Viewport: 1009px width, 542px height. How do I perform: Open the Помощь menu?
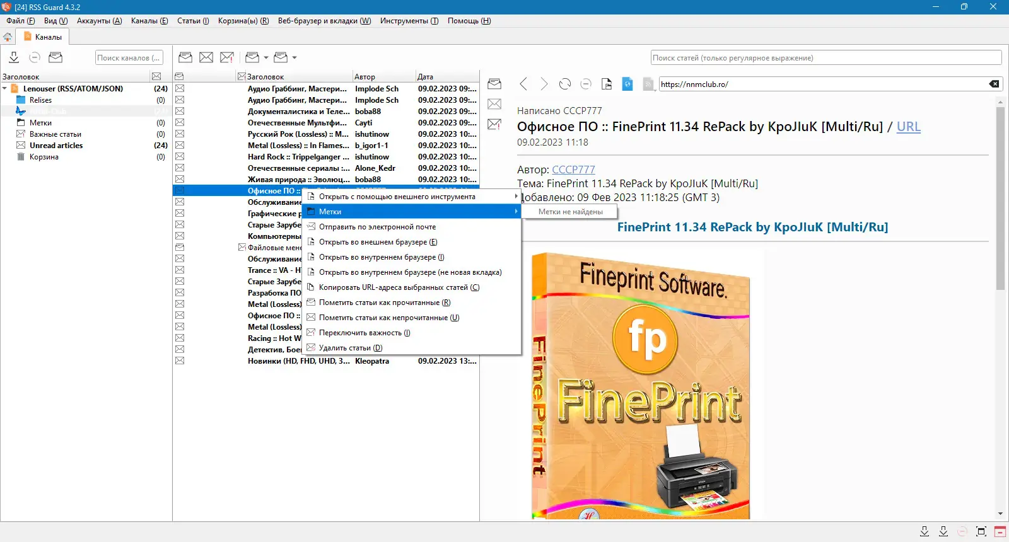pyautogui.click(x=469, y=21)
